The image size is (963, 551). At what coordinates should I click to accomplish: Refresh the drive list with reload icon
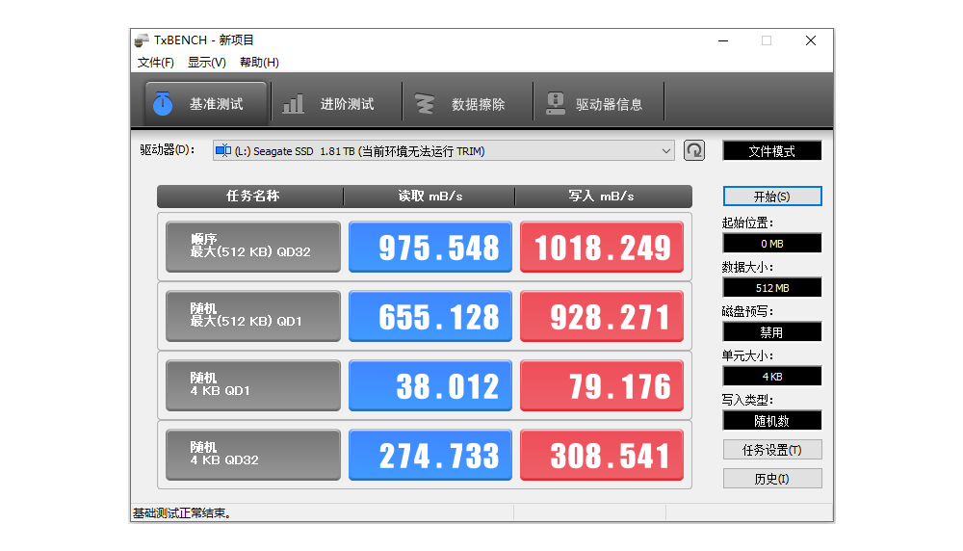(694, 150)
